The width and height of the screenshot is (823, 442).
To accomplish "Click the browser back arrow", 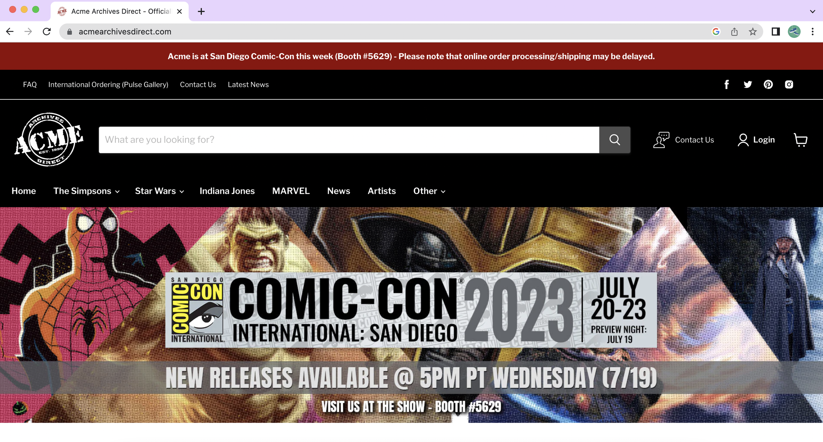I will 10,32.
